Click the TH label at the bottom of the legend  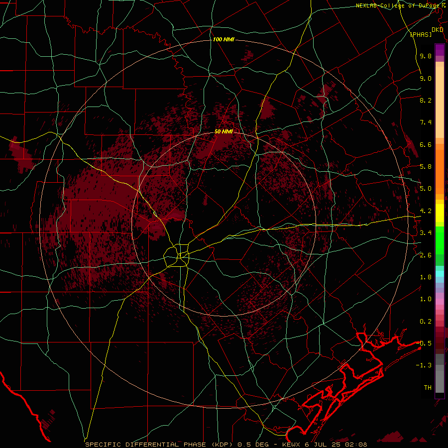pos(428,387)
